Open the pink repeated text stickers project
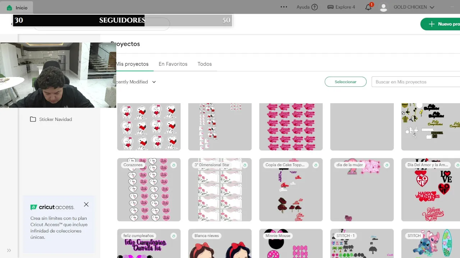Screen dimensions: 460x258 291,127
